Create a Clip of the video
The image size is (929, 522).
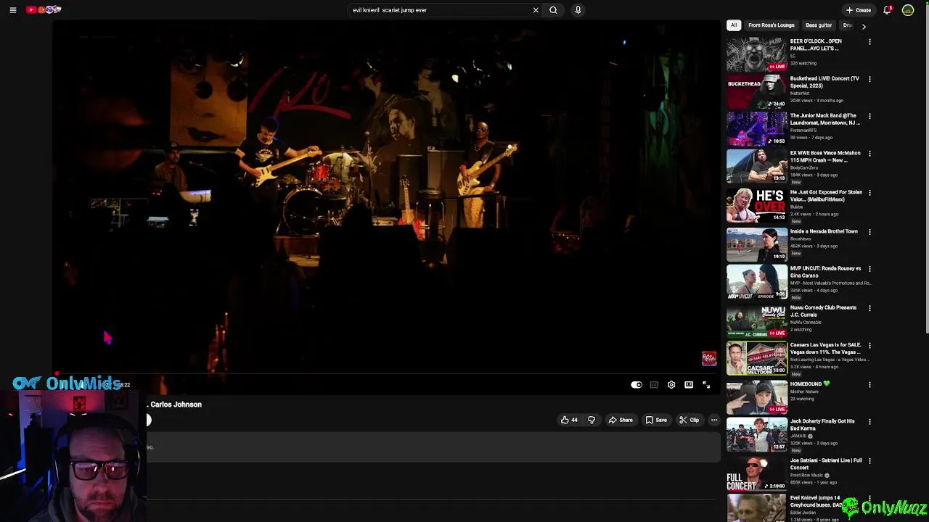tap(689, 420)
